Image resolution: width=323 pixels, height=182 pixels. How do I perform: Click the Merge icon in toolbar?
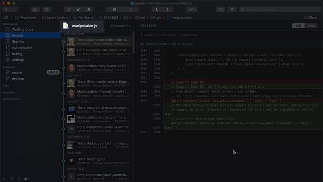[157, 10]
